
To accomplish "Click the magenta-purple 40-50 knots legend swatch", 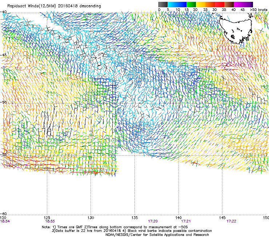I will (x=243, y=4).
